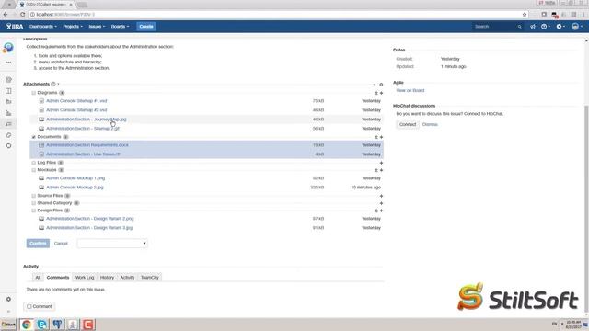Screen dimensions: 589x331
Task: Open project settings gear in sidebar
Action: [x=8, y=299]
